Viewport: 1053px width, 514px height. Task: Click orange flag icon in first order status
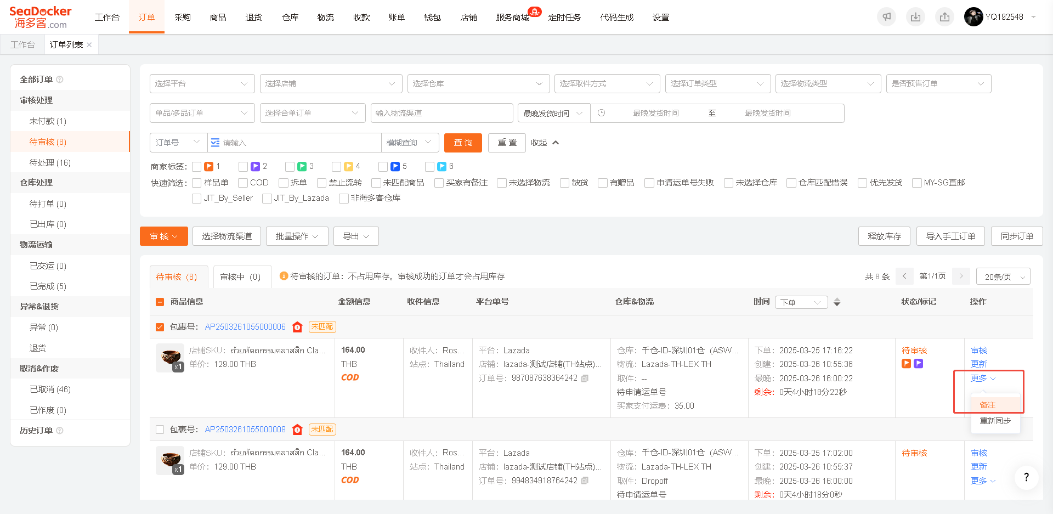907,364
